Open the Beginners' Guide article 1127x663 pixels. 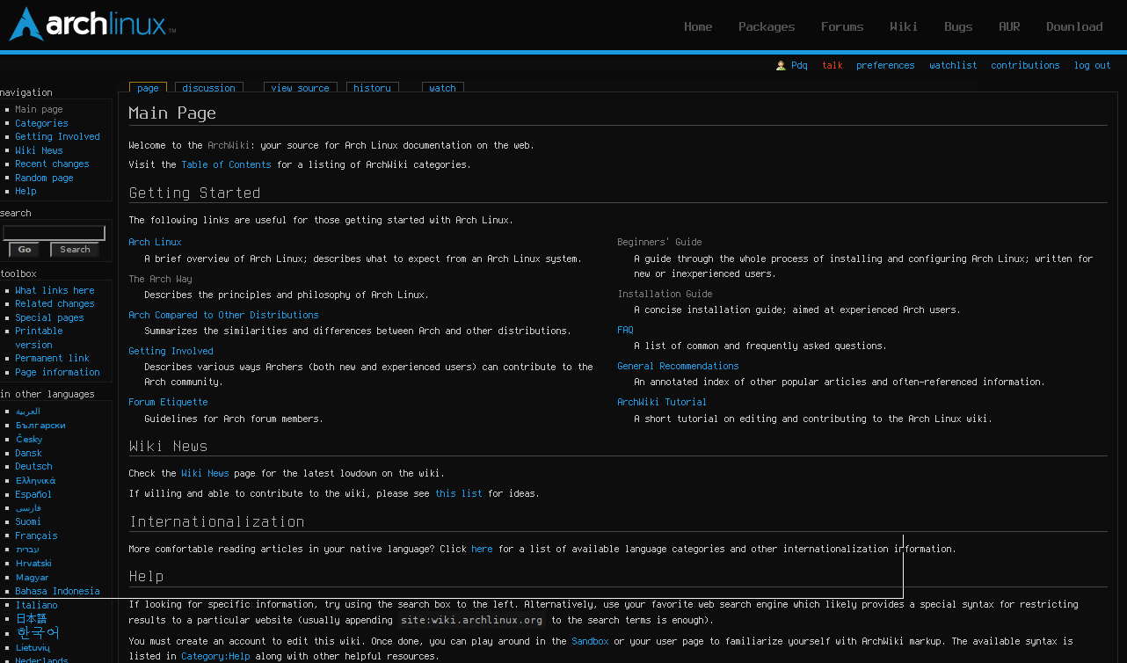(659, 242)
